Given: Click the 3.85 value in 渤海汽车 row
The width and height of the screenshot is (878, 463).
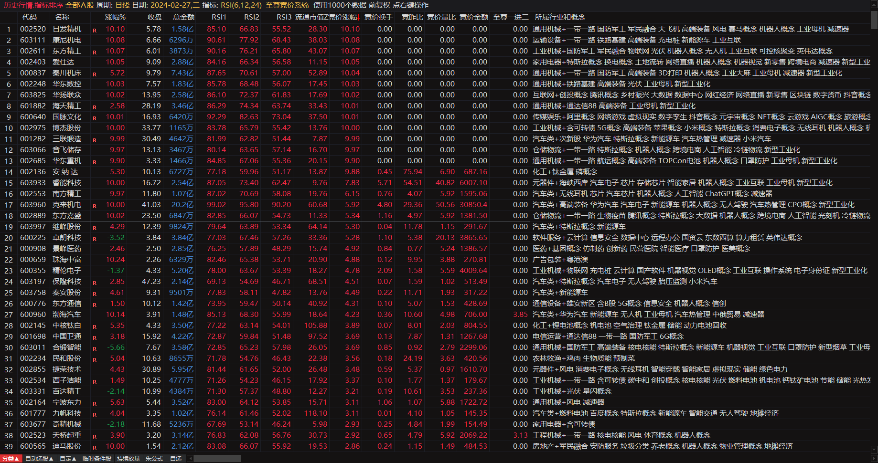Looking at the screenshot, I should point(521,315).
